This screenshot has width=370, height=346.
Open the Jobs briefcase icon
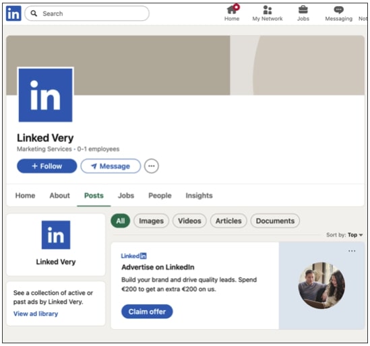(303, 9)
